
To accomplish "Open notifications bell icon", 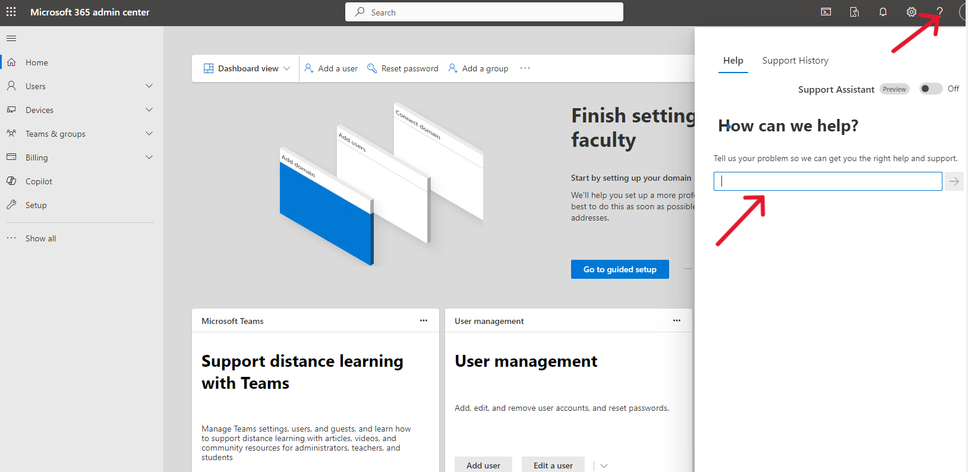I will click(883, 12).
